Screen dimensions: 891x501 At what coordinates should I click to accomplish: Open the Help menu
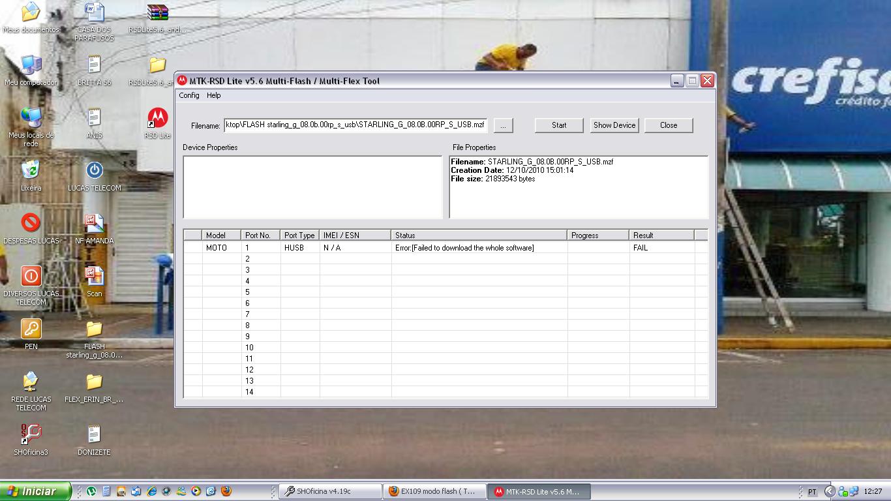[214, 95]
